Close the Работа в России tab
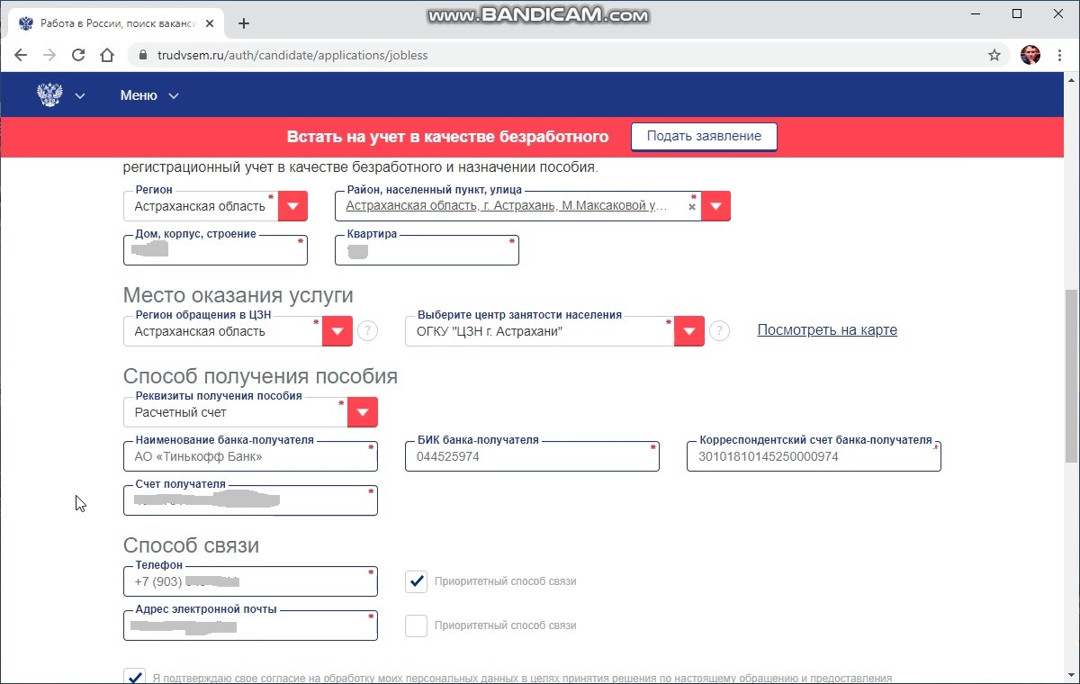 [x=211, y=23]
